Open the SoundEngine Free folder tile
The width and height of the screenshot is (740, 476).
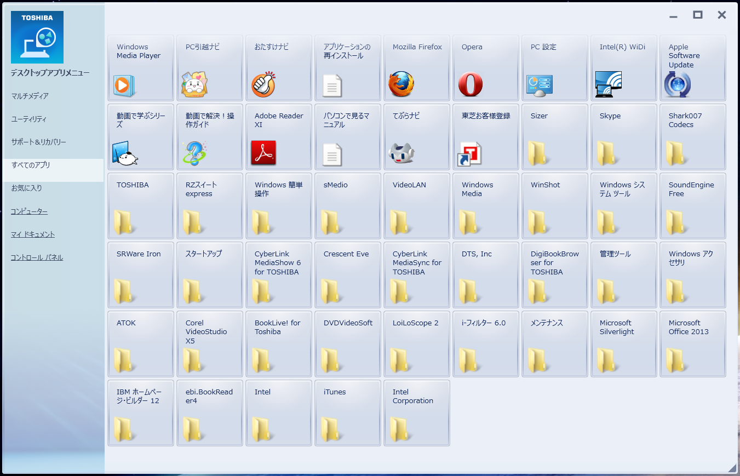coord(693,206)
